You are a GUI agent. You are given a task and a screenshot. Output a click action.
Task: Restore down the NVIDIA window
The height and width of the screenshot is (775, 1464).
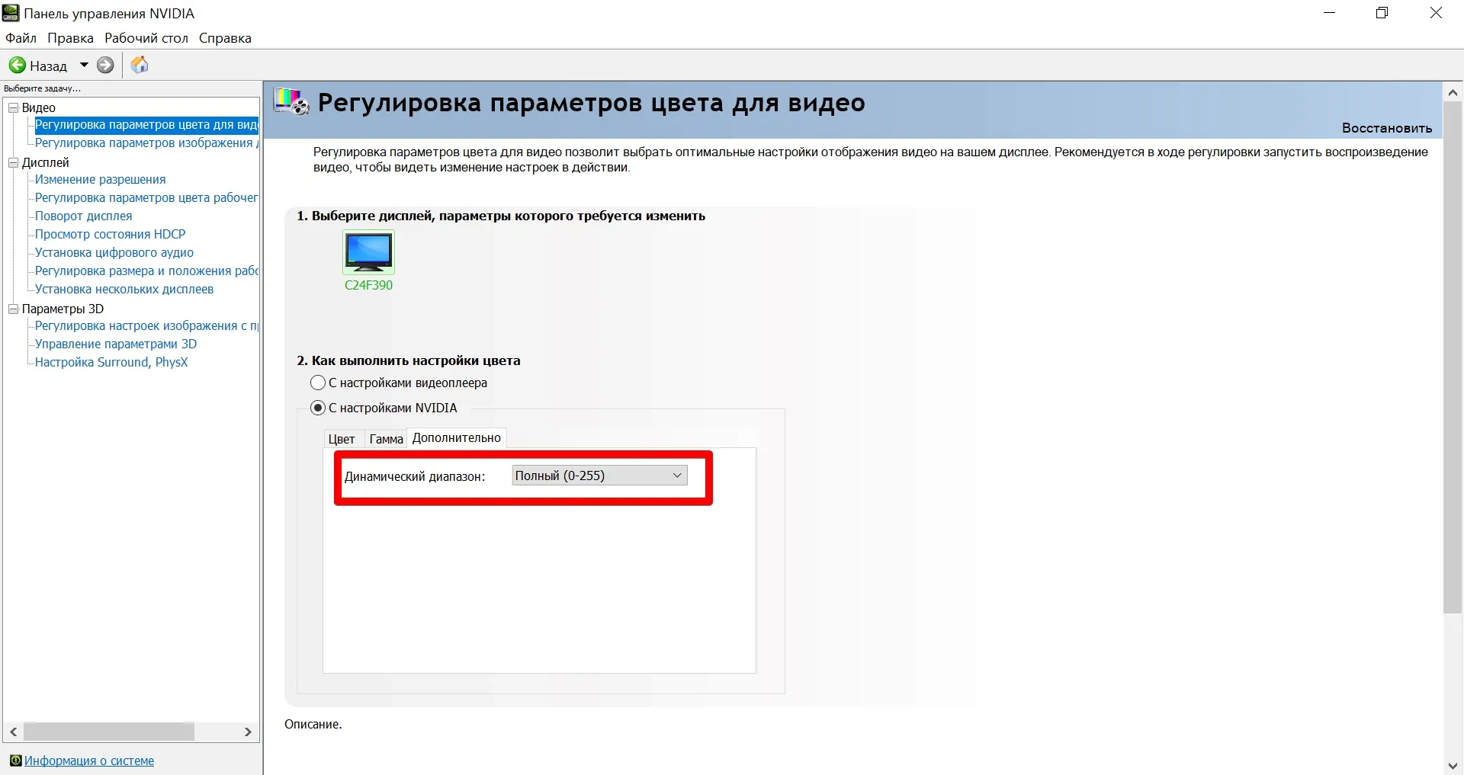(x=1382, y=13)
